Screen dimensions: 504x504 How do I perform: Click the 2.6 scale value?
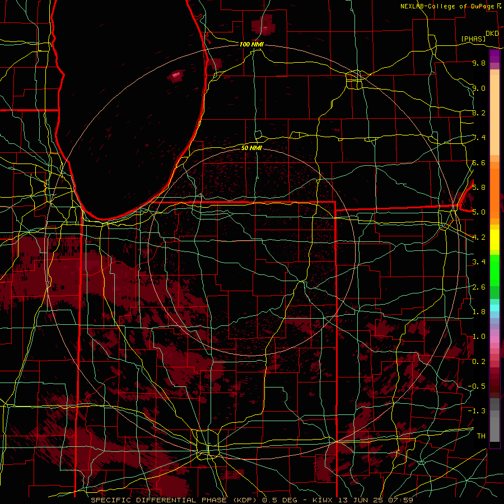coord(479,287)
